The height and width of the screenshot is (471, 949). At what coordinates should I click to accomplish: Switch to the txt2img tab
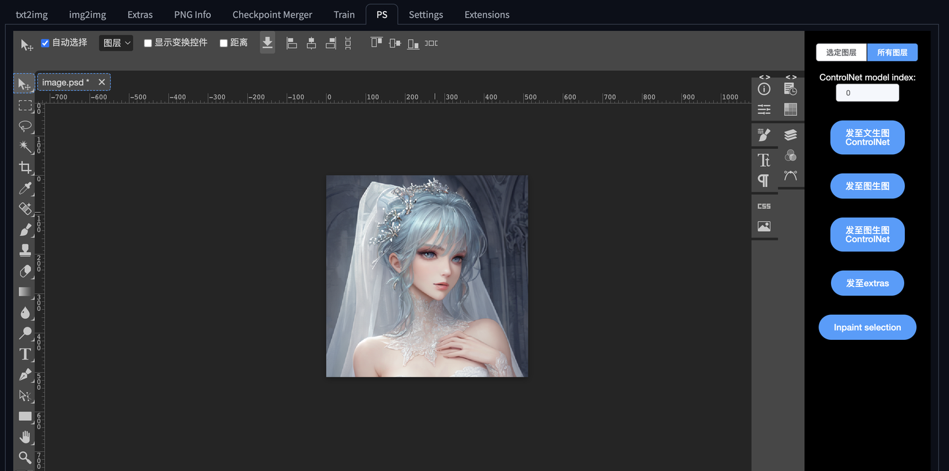click(32, 14)
